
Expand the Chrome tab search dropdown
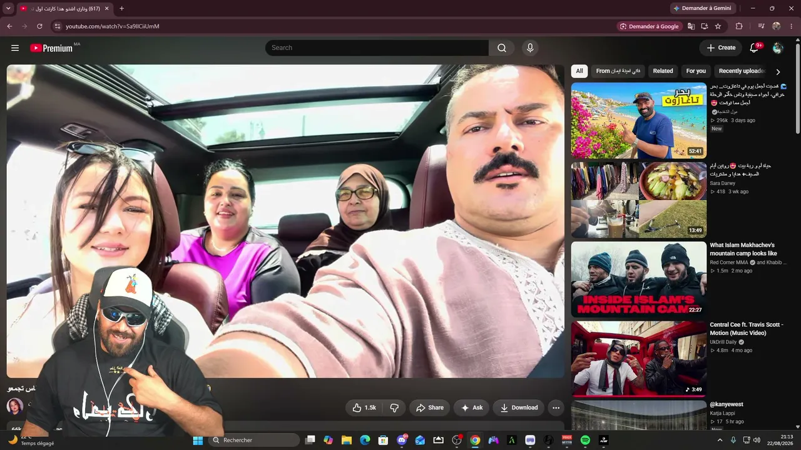(x=8, y=9)
